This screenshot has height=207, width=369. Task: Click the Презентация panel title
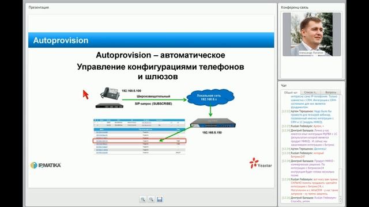click(39, 7)
